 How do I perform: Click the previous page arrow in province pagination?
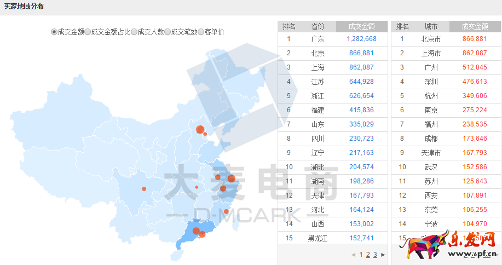pyautogui.click(x=353, y=255)
